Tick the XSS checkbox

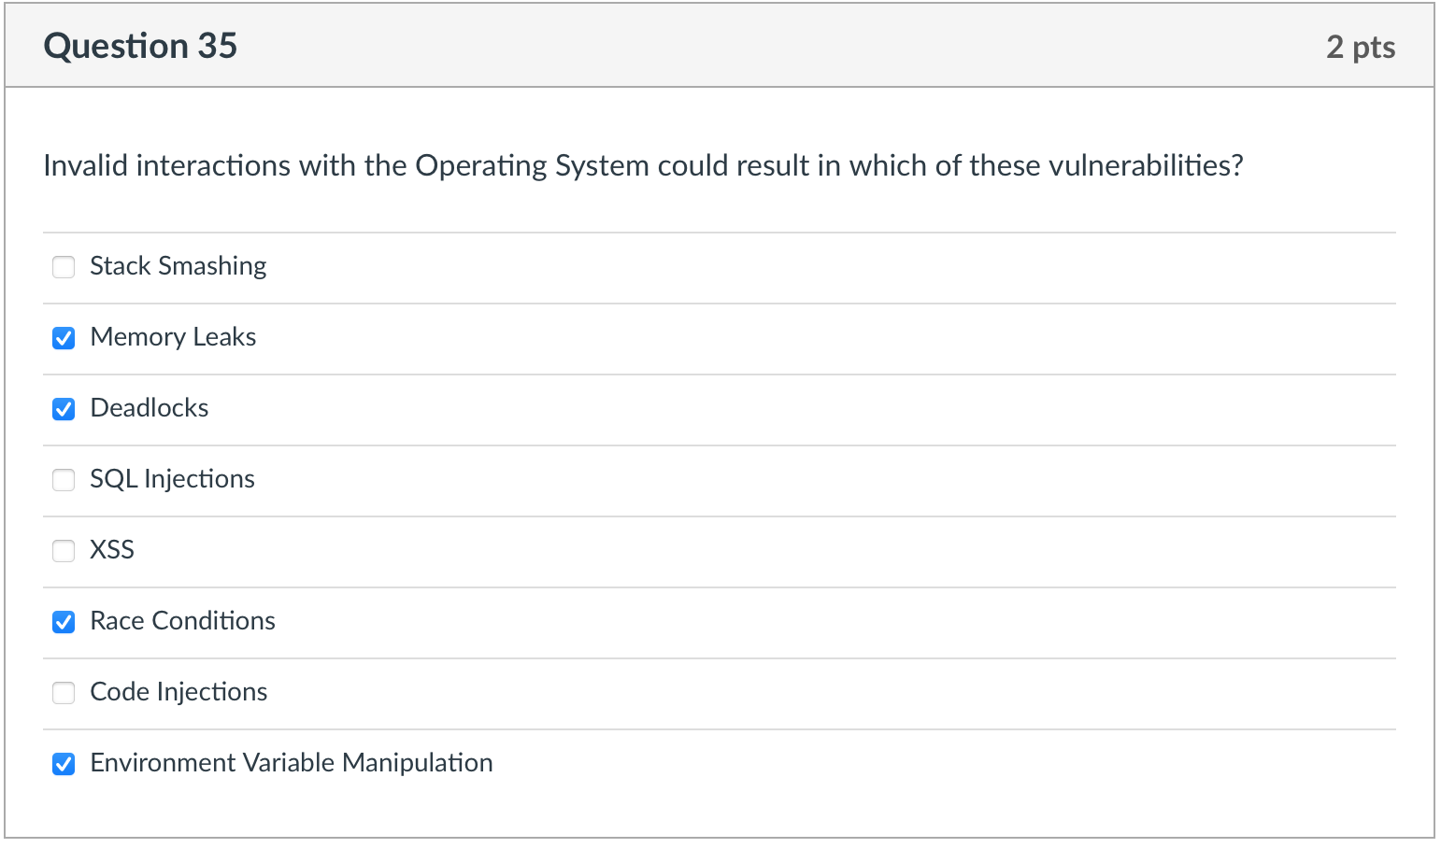pyautogui.click(x=64, y=551)
